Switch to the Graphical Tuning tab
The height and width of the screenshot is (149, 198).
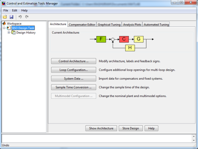109,24
